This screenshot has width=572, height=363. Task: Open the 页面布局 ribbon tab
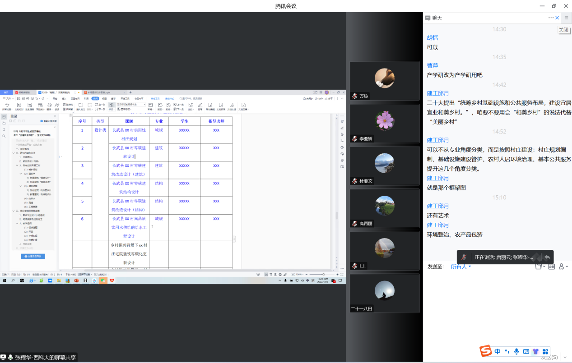pyautogui.click(x=75, y=98)
